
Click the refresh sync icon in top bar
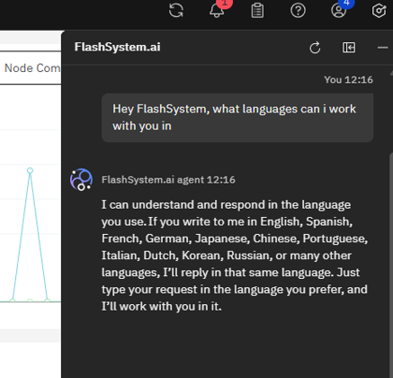tap(176, 11)
